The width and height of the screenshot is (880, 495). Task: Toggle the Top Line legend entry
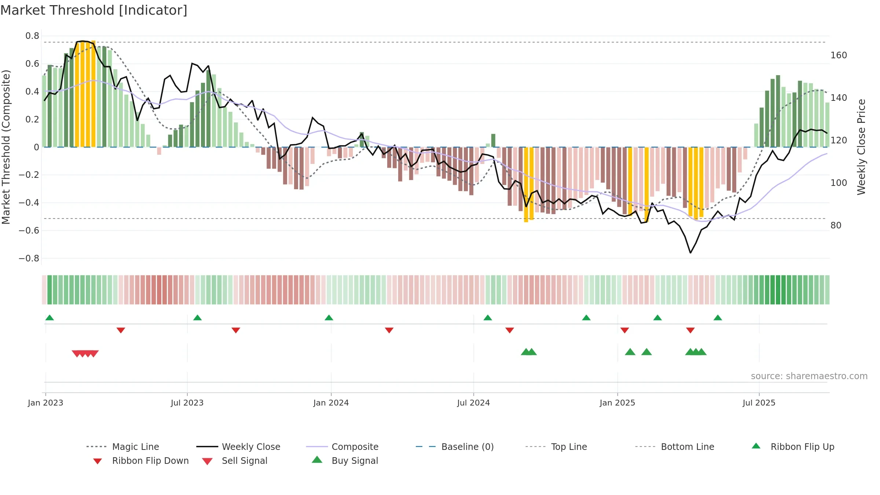556,447
